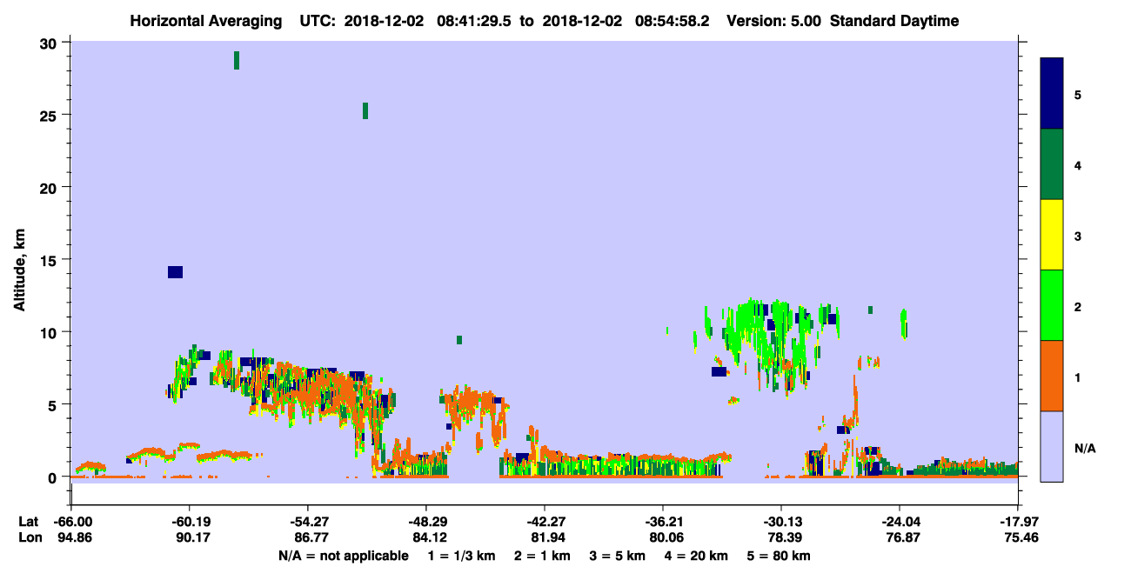Image resolution: width=1131 pixels, height=580 pixels.
Task: Click the y-axis tick label 25
Action: (50, 115)
